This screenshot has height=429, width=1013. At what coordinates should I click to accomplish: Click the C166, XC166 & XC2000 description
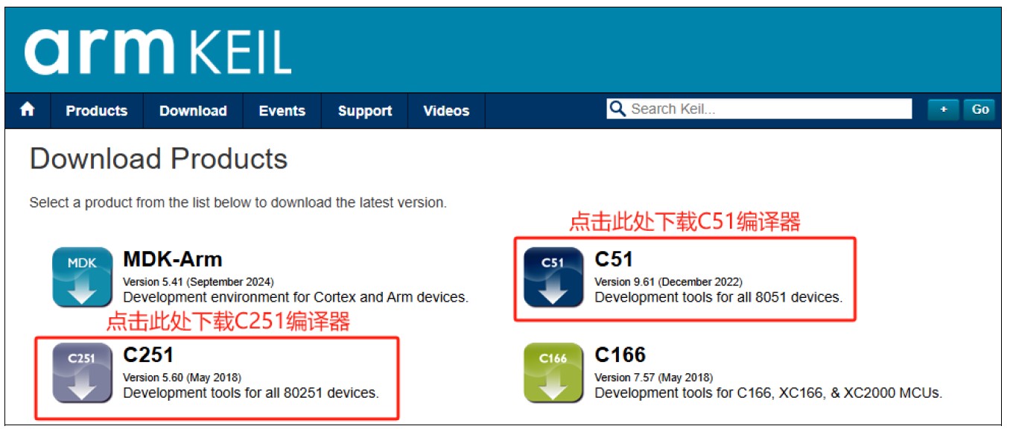point(769,393)
